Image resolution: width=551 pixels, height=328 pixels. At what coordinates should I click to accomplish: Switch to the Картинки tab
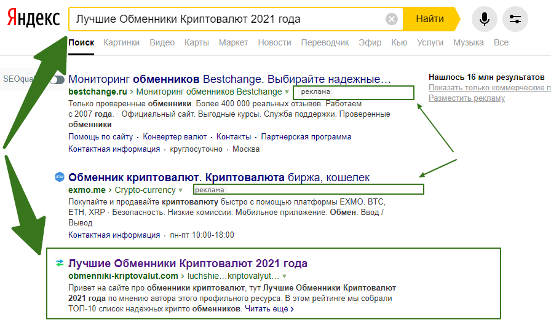coord(121,42)
